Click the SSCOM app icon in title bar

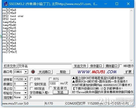click(x=6, y=4)
